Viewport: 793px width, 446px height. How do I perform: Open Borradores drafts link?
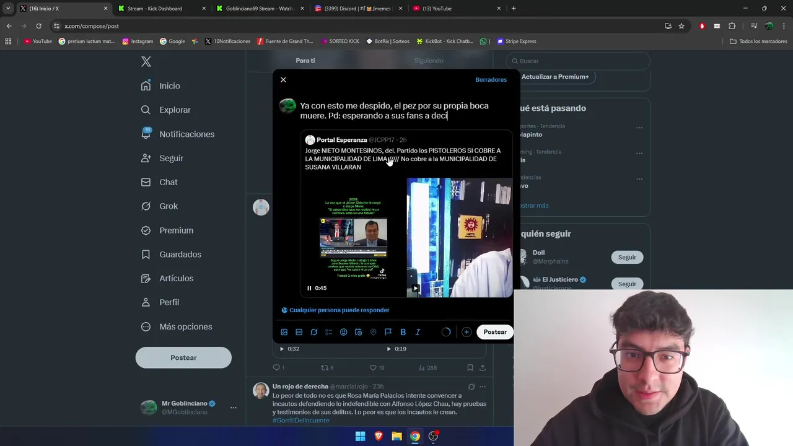tap(491, 80)
